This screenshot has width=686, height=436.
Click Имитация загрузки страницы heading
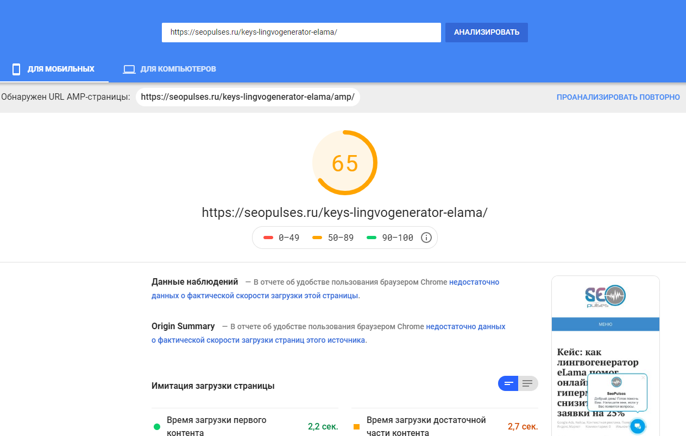pos(213,386)
